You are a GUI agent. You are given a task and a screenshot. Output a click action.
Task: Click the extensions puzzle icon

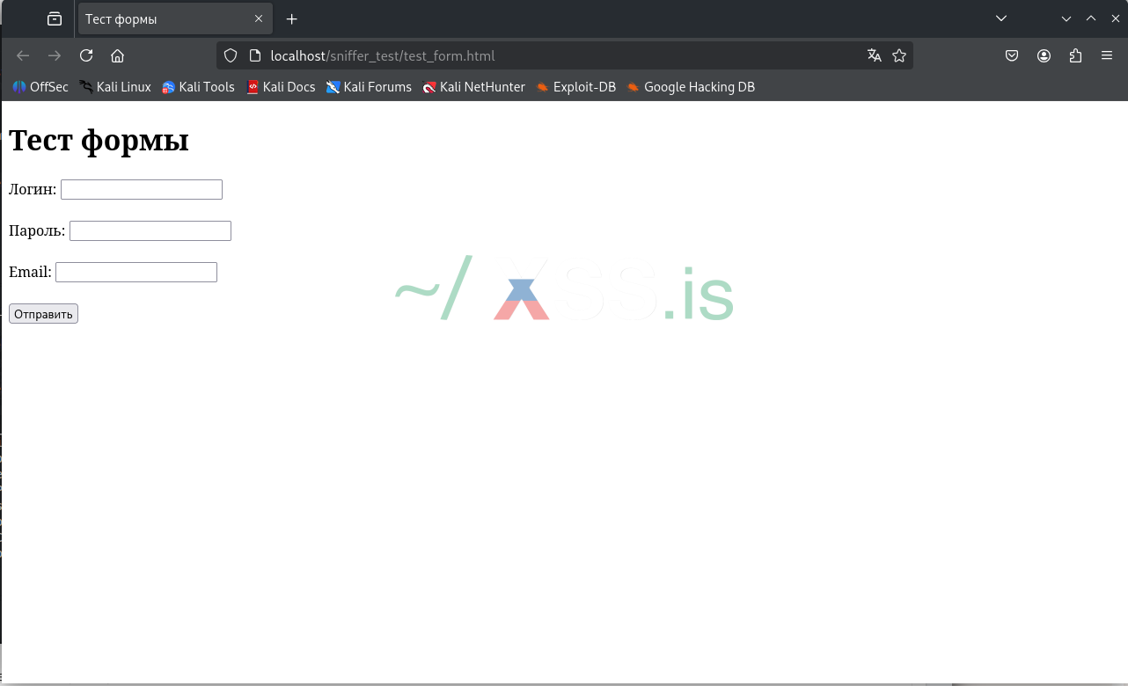point(1075,55)
